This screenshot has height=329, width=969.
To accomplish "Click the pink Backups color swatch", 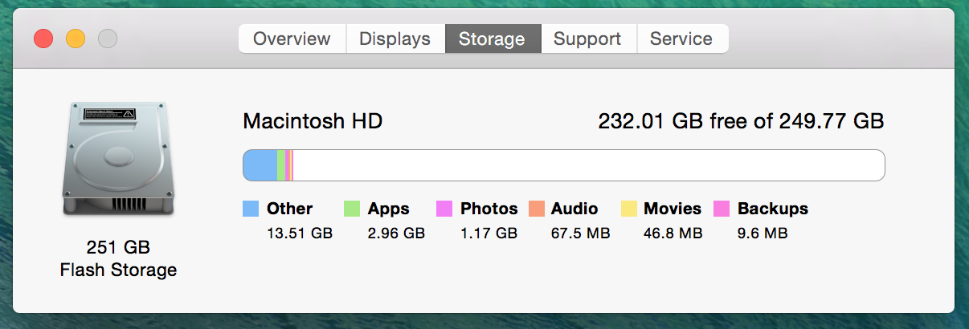I will (x=722, y=209).
